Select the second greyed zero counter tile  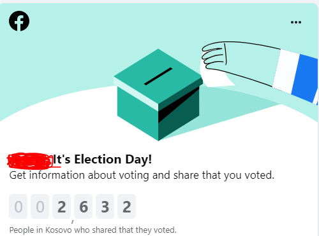(x=40, y=206)
